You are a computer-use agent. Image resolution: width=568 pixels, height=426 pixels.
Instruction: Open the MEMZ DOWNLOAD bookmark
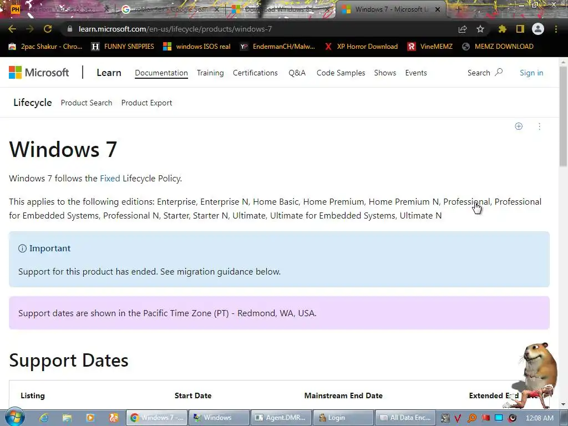pos(498,47)
